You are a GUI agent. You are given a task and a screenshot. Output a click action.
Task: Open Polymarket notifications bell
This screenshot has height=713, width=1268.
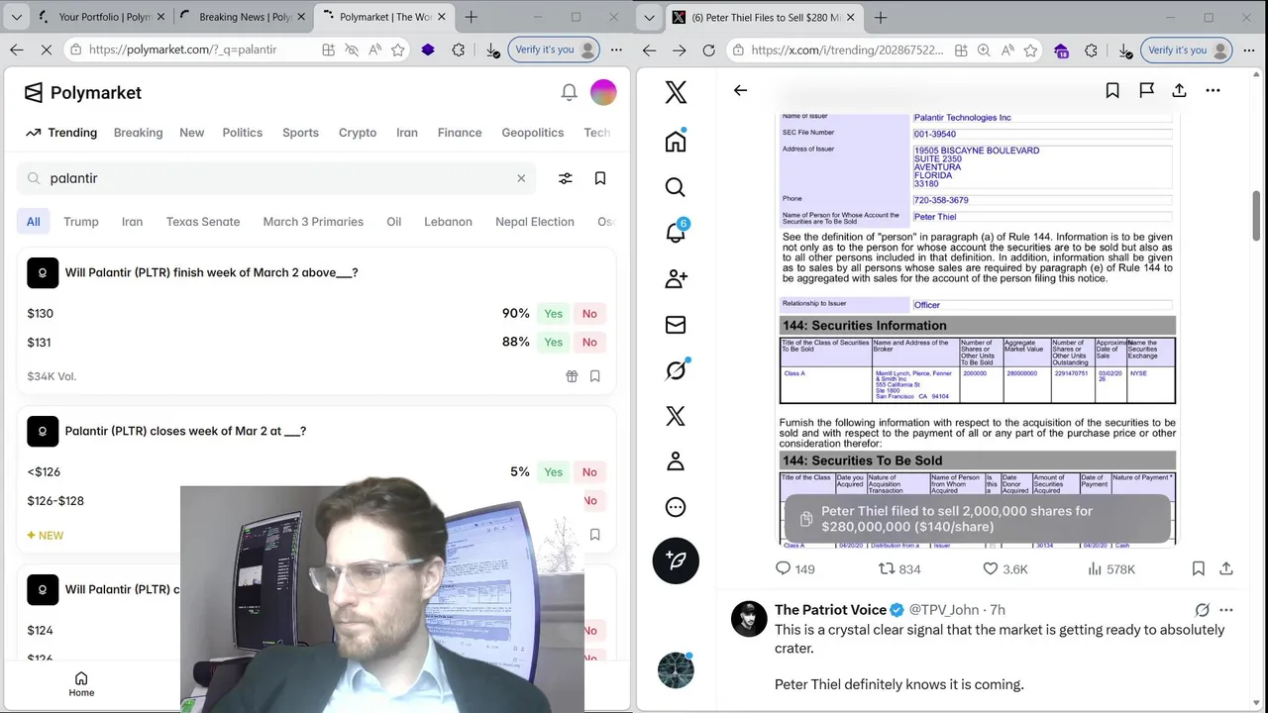(569, 92)
